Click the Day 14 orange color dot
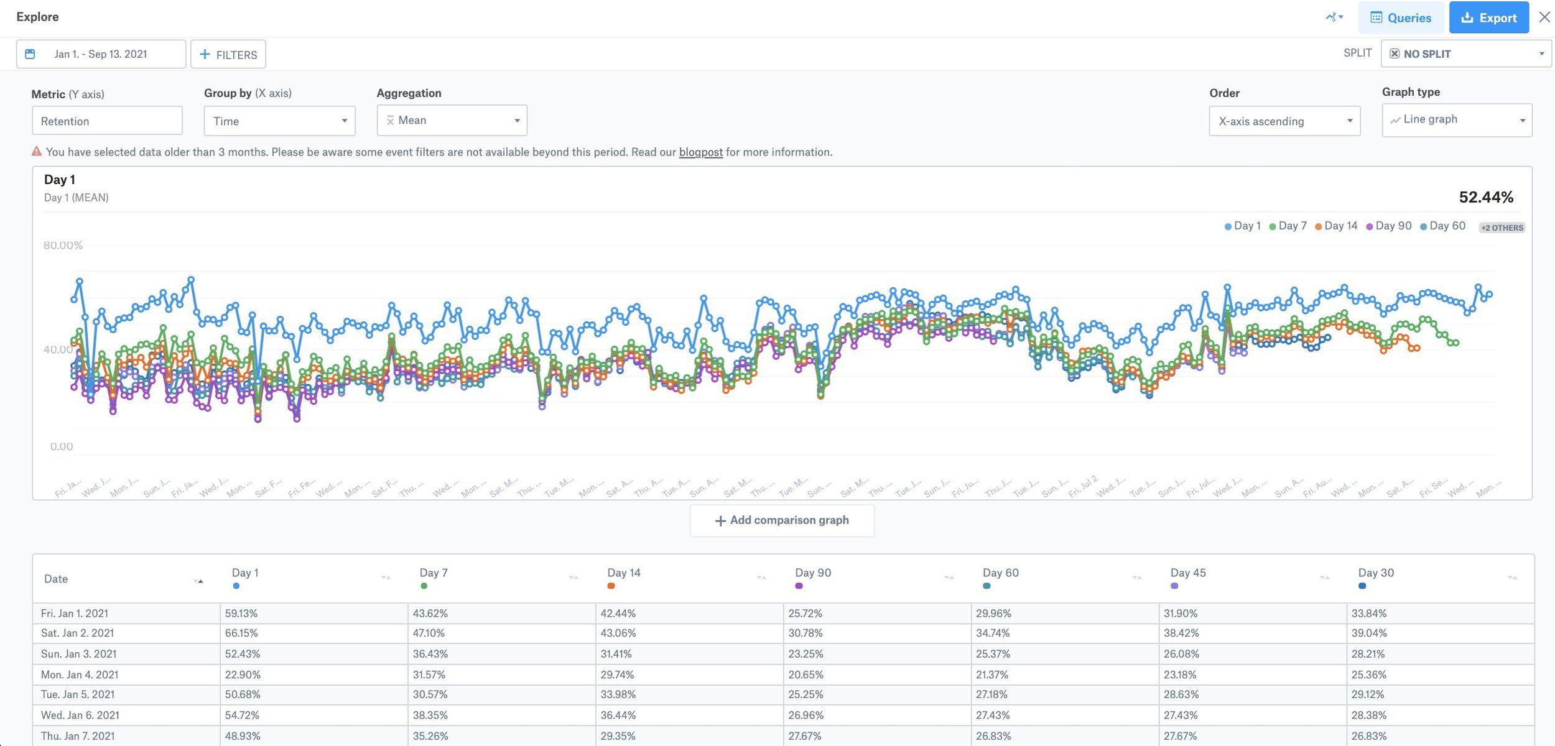This screenshot has height=746, width=1555. [611, 586]
